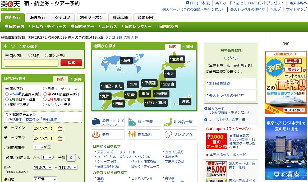Viewport: 308px width, 182px height.
Task: Select 伊豆・箱根 region on the map
Action: click(x=156, y=103)
